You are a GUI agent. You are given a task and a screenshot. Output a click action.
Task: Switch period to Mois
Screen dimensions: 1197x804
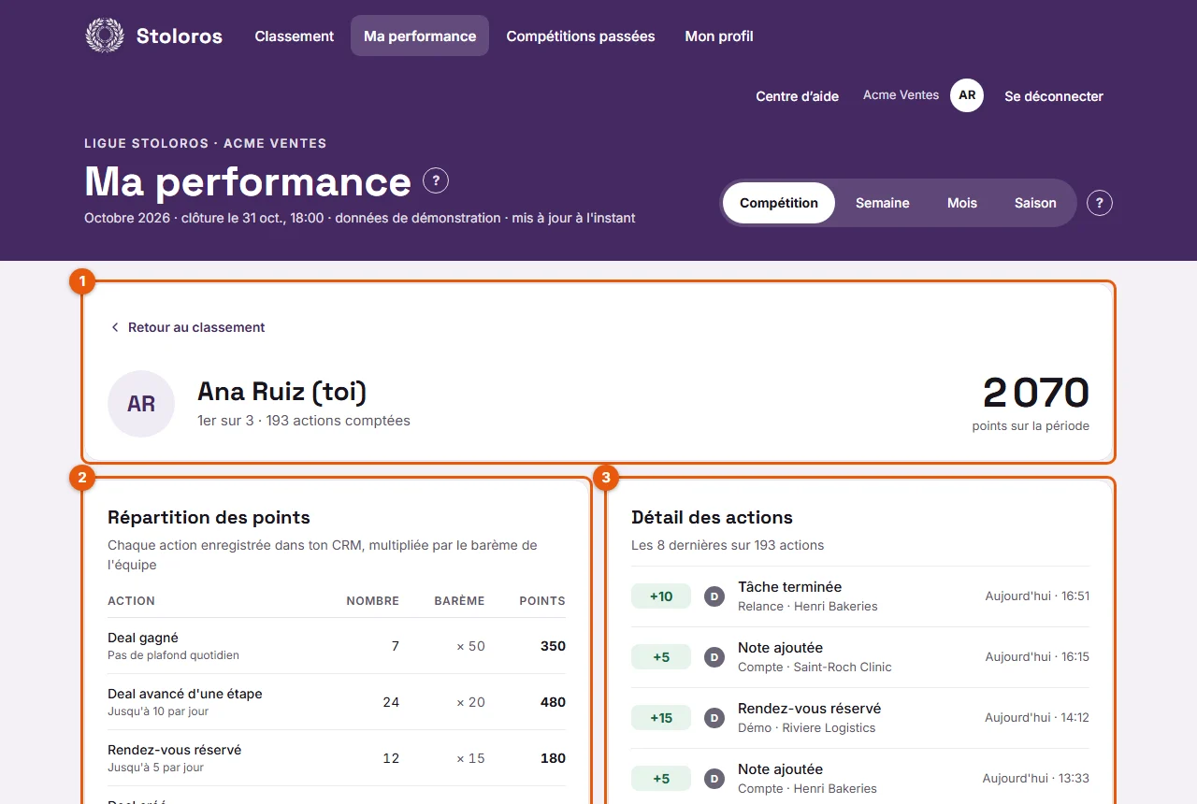click(x=962, y=203)
